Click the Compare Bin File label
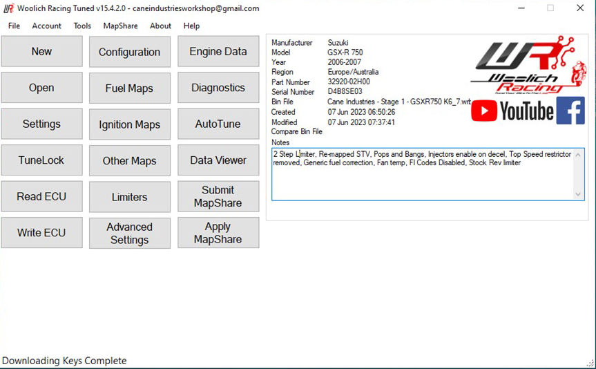The image size is (596, 369). click(x=296, y=131)
